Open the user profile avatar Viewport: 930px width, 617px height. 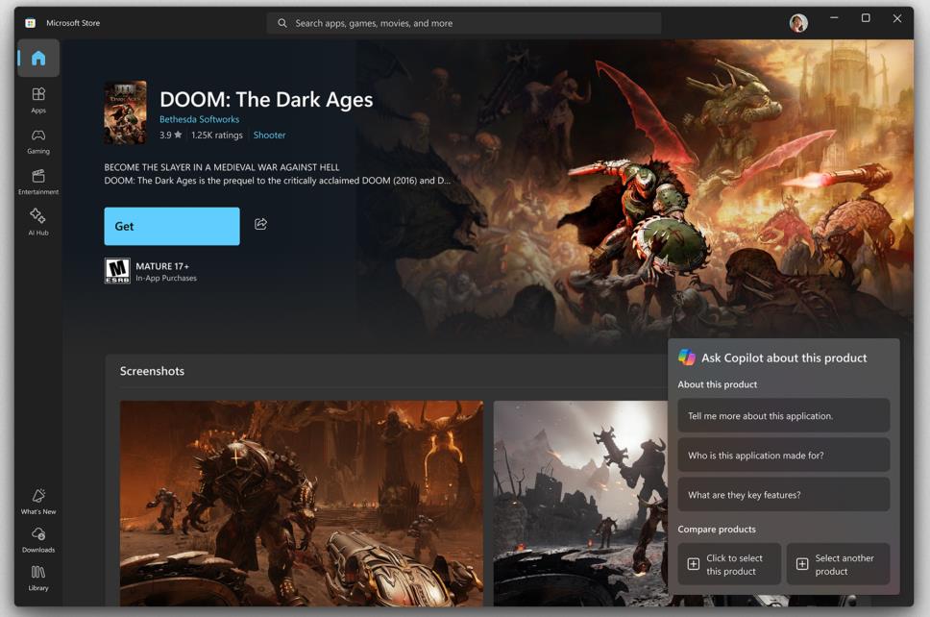point(798,22)
